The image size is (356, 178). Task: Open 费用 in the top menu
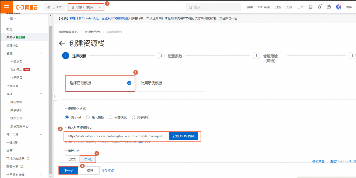point(250,7)
